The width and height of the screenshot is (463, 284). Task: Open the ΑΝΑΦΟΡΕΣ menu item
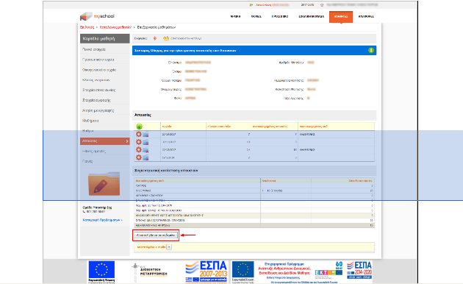(x=366, y=16)
